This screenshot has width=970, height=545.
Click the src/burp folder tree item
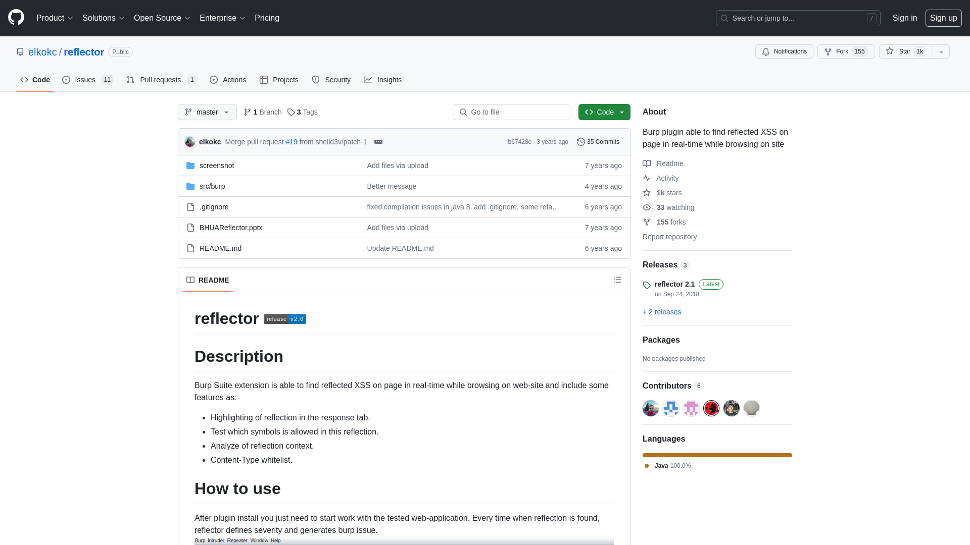212,186
